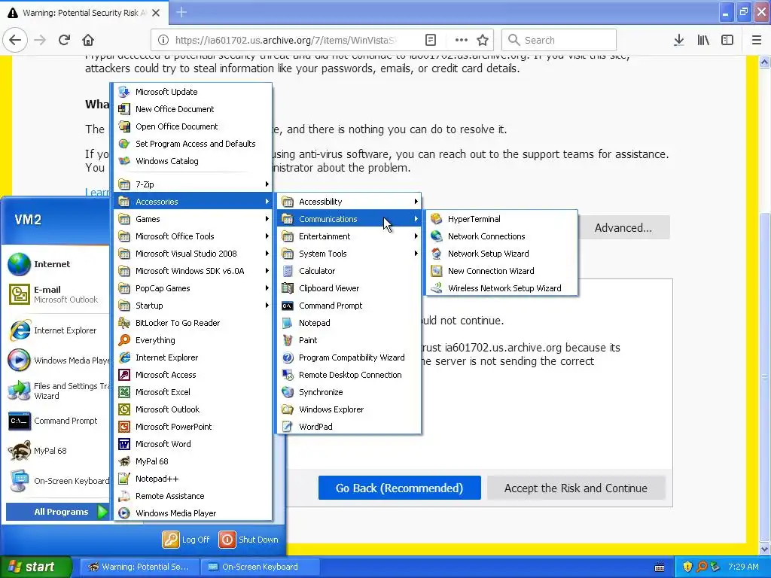Click Log Off button
The height and width of the screenshot is (578, 771).
coord(187,540)
